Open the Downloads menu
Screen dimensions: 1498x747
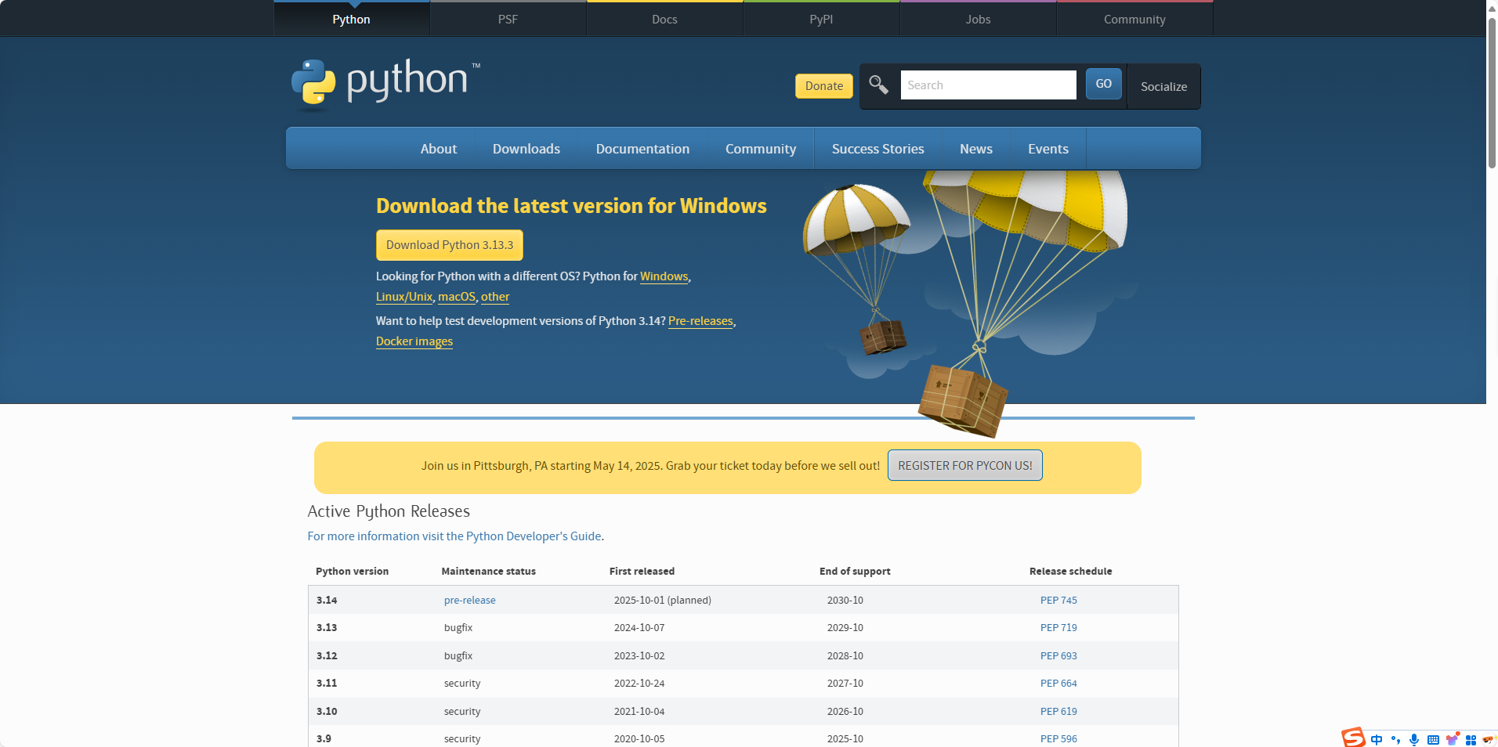click(x=526, y=148)
